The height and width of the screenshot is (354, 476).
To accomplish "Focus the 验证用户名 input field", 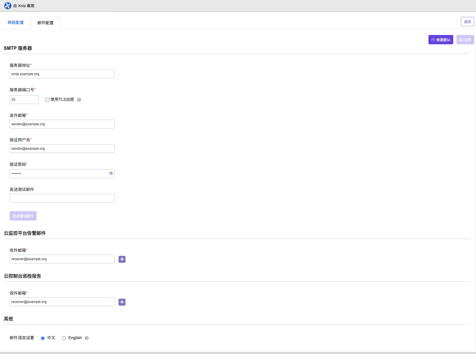I will (62, 149).
